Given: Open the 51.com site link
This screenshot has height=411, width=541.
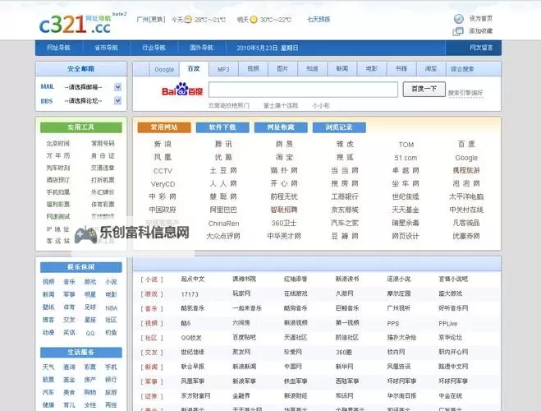Looking at the screenshot, I should pyautogui.click(x=406, y=158).
